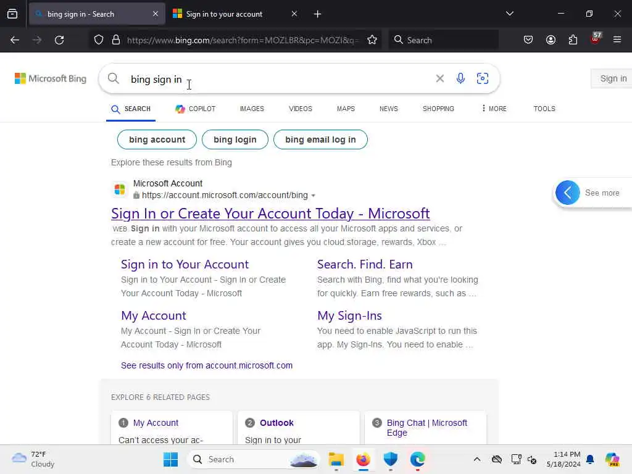Open the Save to Pocket icon
The height and width of the screenshot is (474, 632).
coord(528,40)
